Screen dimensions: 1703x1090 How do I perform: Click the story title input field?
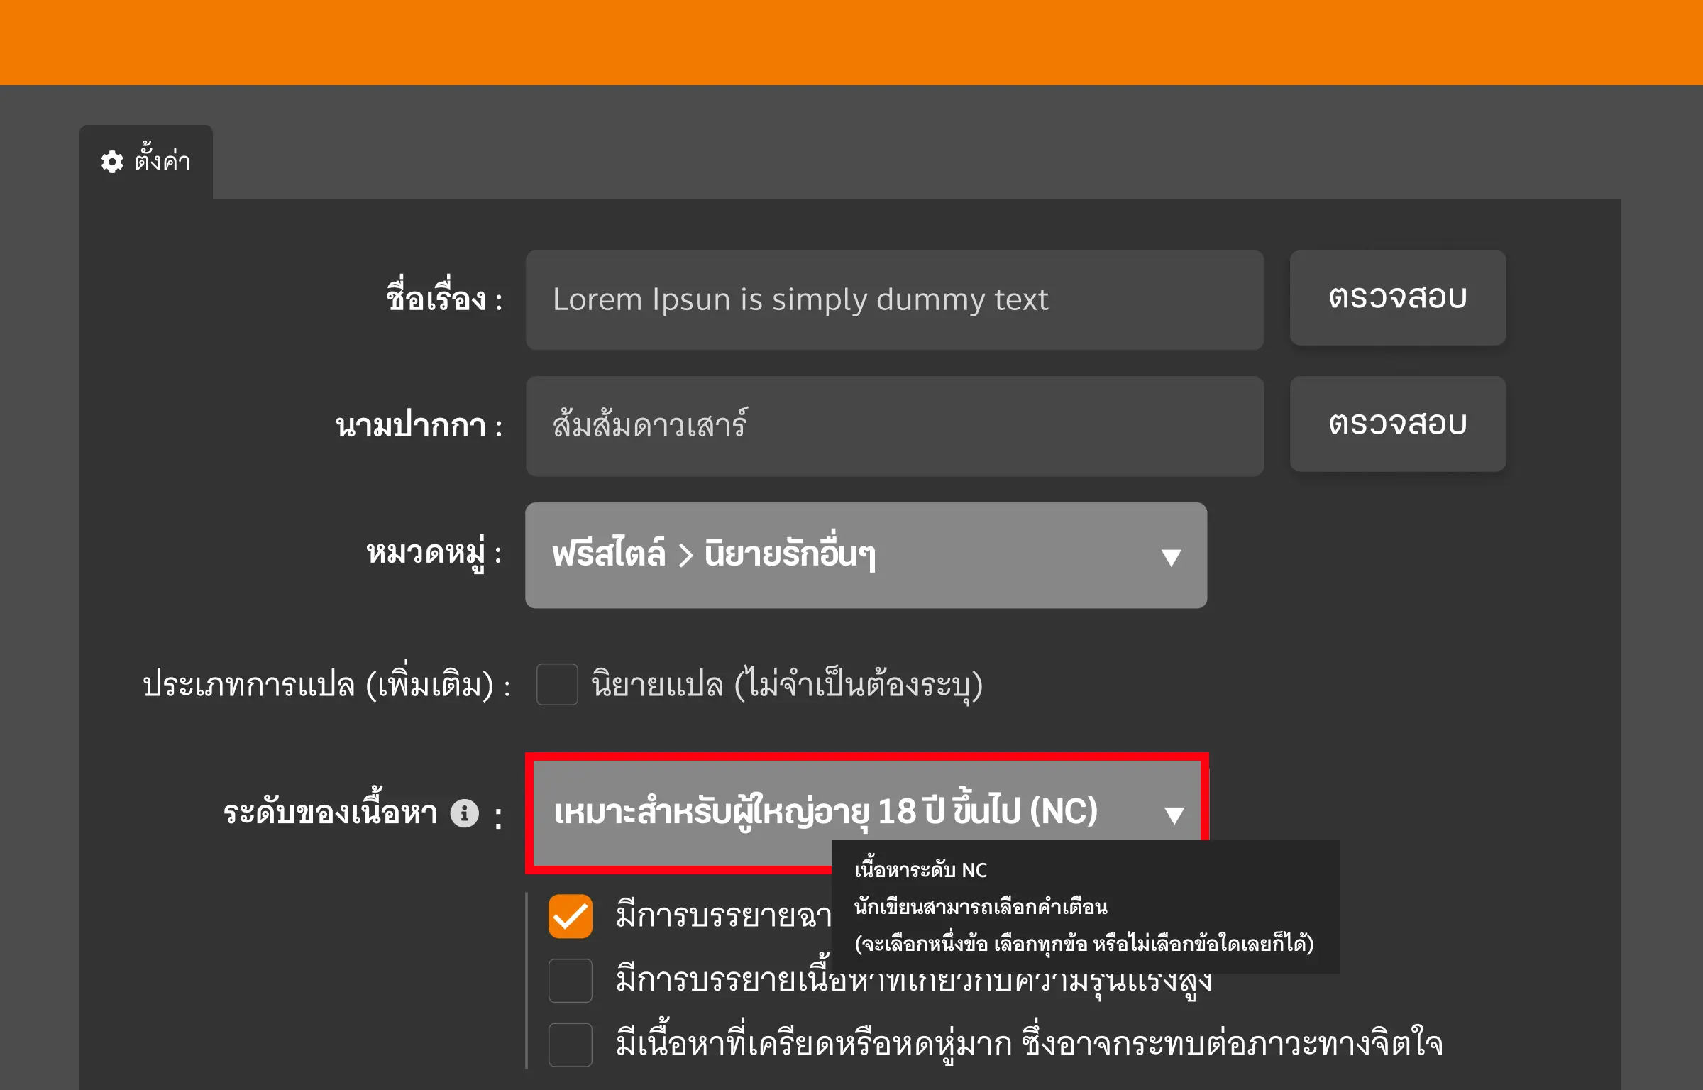click(893, 299)
